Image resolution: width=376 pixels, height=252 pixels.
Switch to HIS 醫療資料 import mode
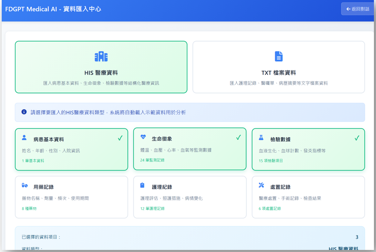click(101, 67)
